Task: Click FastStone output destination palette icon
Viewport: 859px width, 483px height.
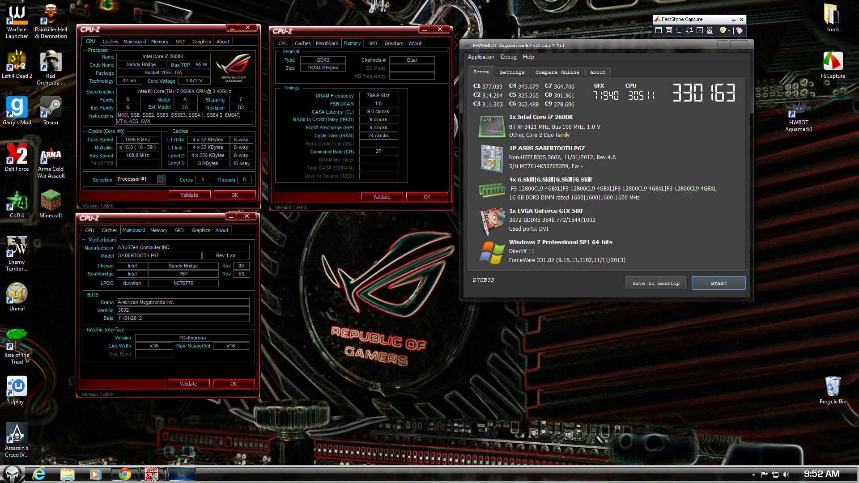Action: (x=723, y=30)
